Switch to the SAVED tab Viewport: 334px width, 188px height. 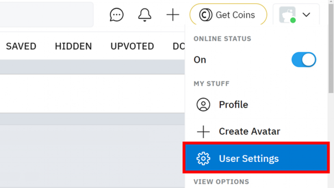tap(21, 46)
